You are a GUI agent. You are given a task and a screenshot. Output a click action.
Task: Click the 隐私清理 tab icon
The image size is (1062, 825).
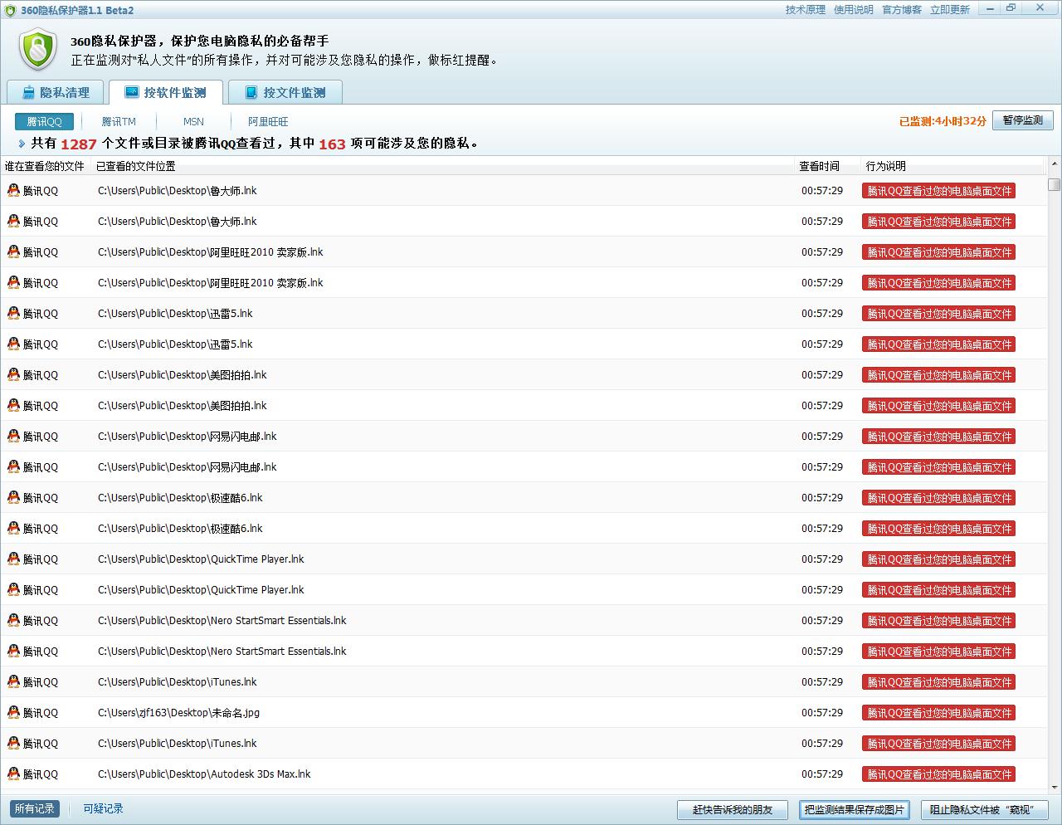click(x=29, y=93)
